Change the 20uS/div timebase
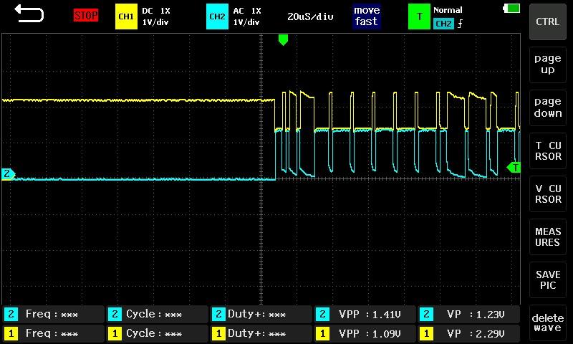This screenshot has width=573, height=344. 310,16
